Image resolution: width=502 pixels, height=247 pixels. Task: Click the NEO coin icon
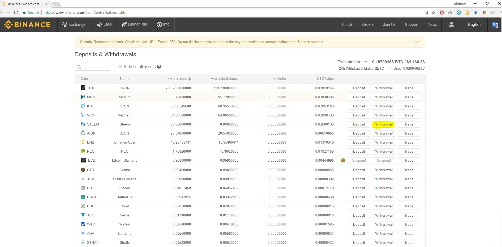[x=83, y=151]
